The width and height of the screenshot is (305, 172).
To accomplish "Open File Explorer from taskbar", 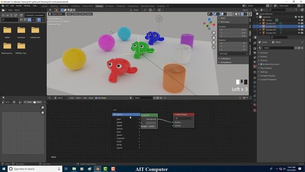I will pos(74,169).
